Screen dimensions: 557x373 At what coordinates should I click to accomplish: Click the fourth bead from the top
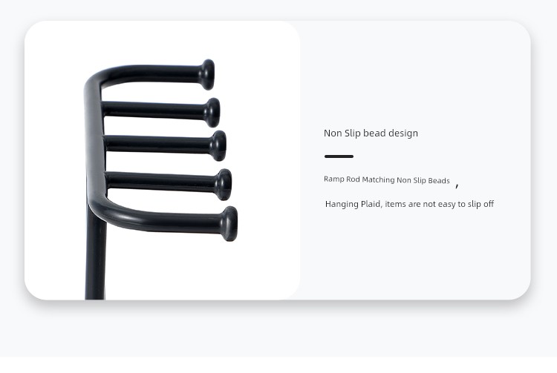pyautogui.click(x=224, y=185)
